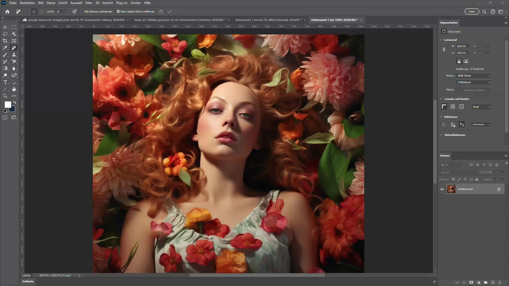Screen dimensions: 509x286
Task: Select the Pen tool
Action: (14, 75)
